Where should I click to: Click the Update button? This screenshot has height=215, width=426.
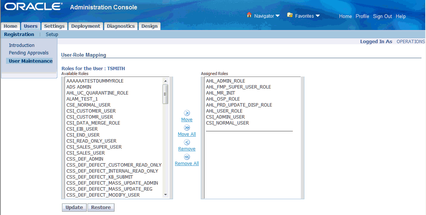pos(74,207)
